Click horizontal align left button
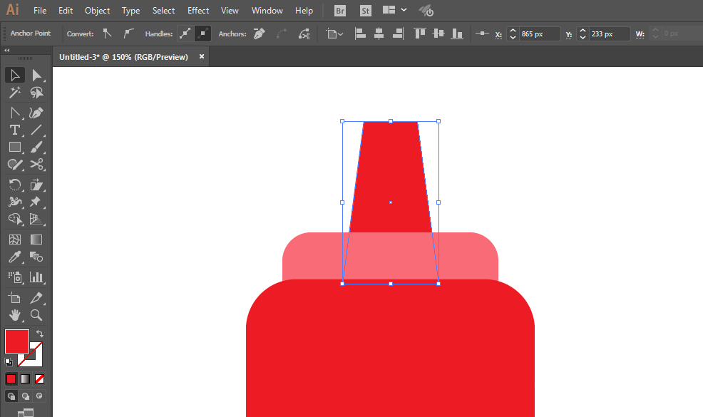 tap(360, 34)
